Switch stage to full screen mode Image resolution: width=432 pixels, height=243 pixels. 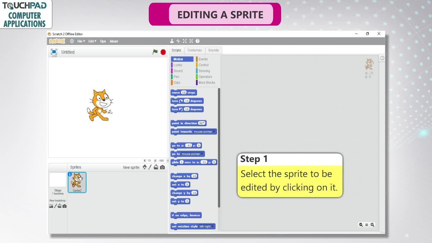pos(54,52)
